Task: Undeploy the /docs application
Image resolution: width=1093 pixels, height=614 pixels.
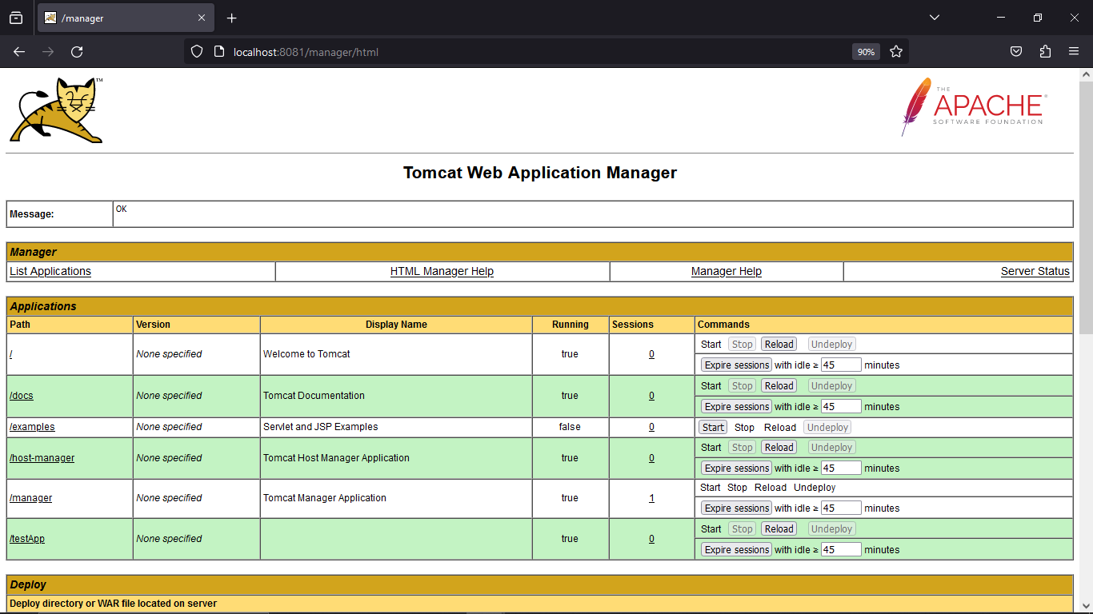Action: click(832, 386)
